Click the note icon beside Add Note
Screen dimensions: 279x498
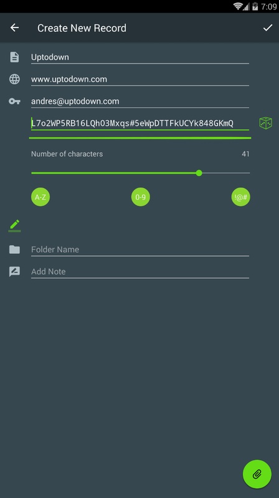(14, 271)
